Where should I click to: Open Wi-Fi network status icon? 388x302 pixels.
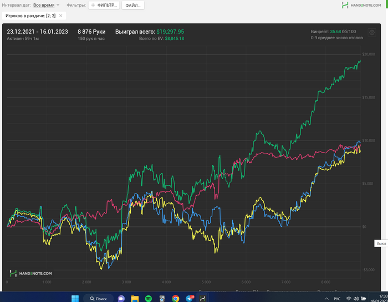[x=349, y=299]
